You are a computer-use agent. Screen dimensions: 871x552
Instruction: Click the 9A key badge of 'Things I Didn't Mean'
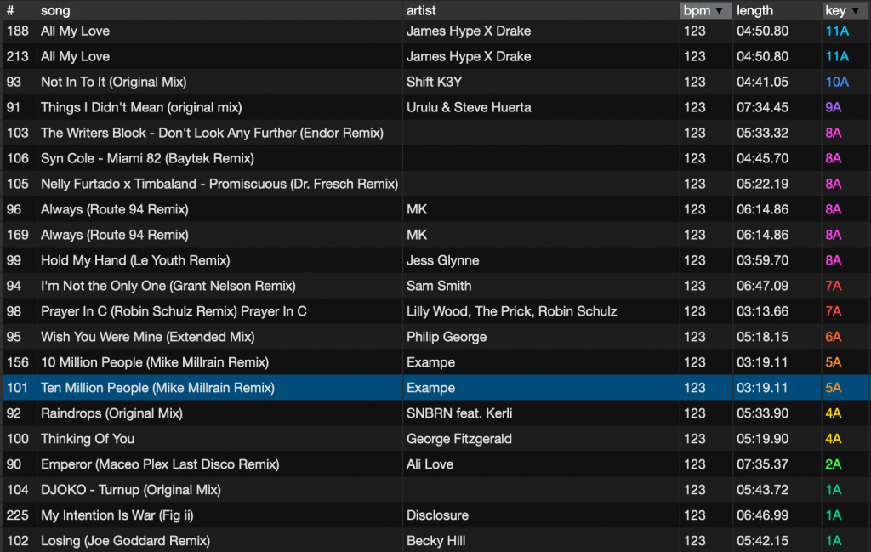832,107
